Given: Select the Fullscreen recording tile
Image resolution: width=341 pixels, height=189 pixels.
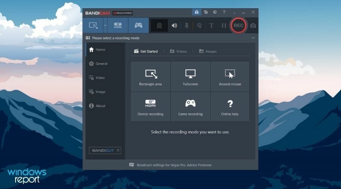Looking at the screenshot, I should [x=190, y=76].
